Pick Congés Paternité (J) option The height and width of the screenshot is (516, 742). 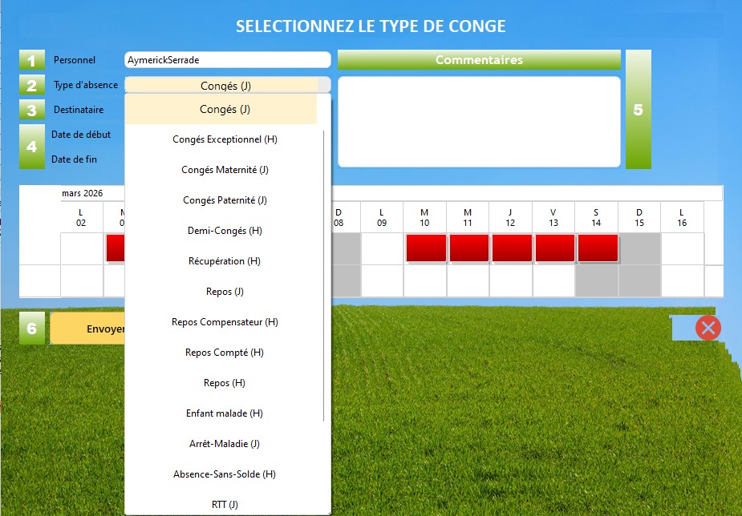pos(225,200)
